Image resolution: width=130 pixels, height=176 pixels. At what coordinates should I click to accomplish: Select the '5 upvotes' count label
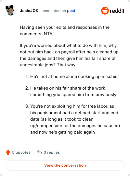[x=21, y=152]
